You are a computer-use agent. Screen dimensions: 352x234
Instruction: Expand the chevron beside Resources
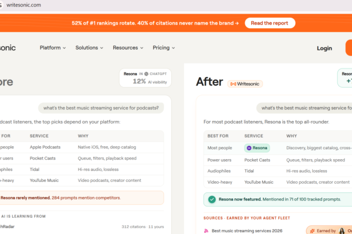tap(141, 48)
